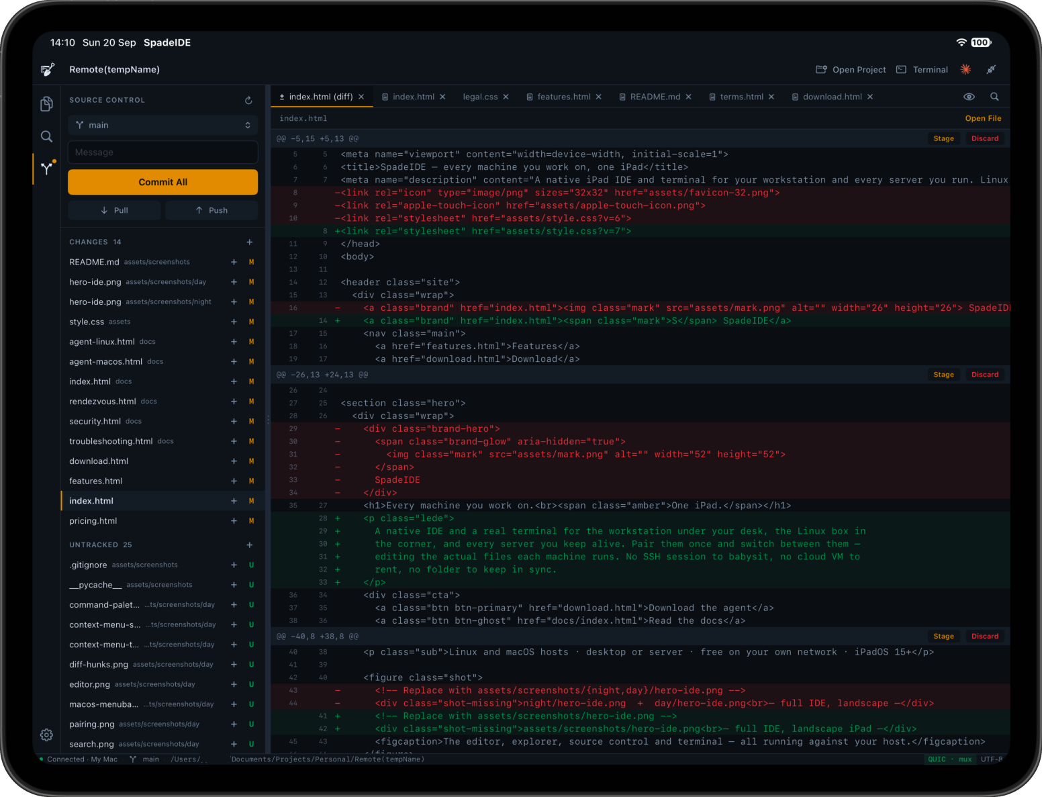
Task: Select the Source Control sidebar icon
Action: [x=46, y=168]
